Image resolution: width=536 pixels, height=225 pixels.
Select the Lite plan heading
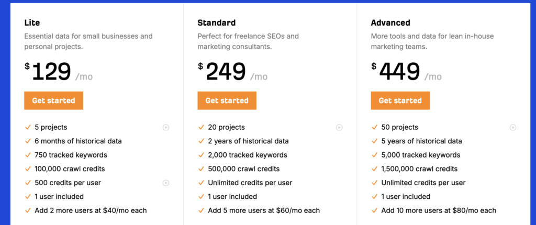(32, 23)
